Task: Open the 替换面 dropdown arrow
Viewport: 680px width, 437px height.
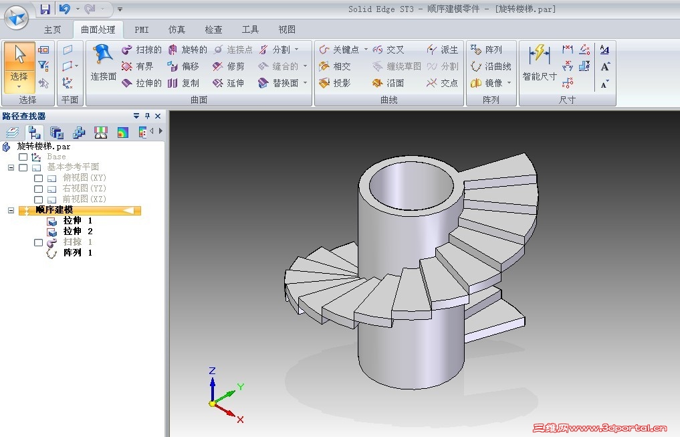Action: [x=306, y=82]
